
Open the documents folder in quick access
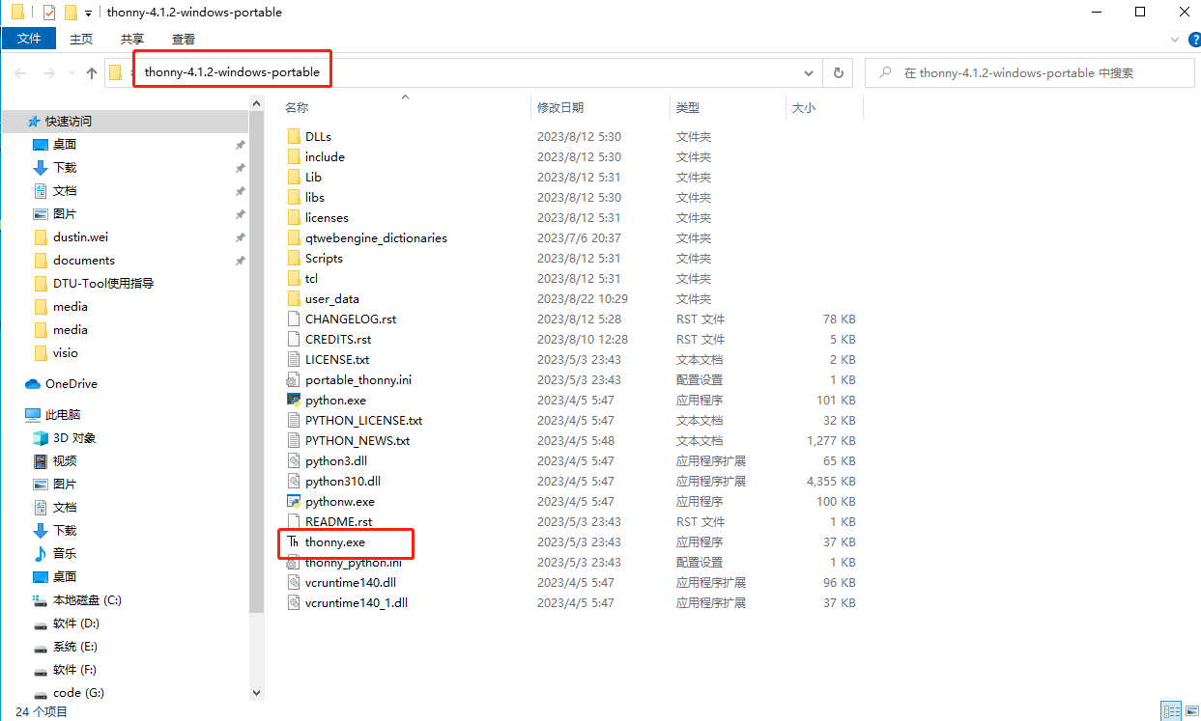[84, 260]
